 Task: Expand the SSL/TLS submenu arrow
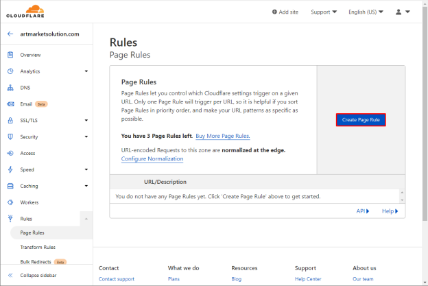86,120
